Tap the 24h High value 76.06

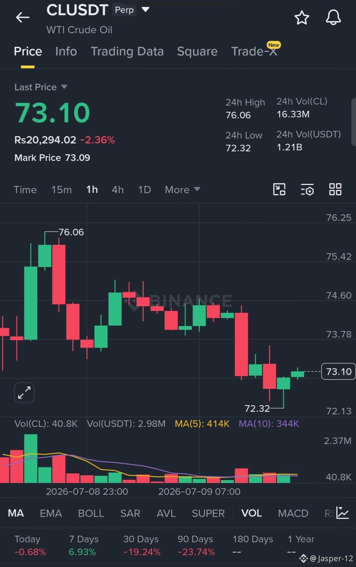238,115
